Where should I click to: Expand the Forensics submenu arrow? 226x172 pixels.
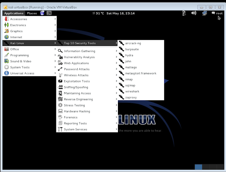116,117
